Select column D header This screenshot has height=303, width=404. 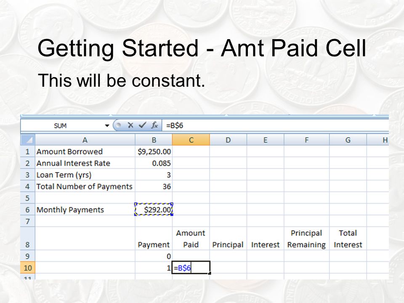(x=228, y=140)
